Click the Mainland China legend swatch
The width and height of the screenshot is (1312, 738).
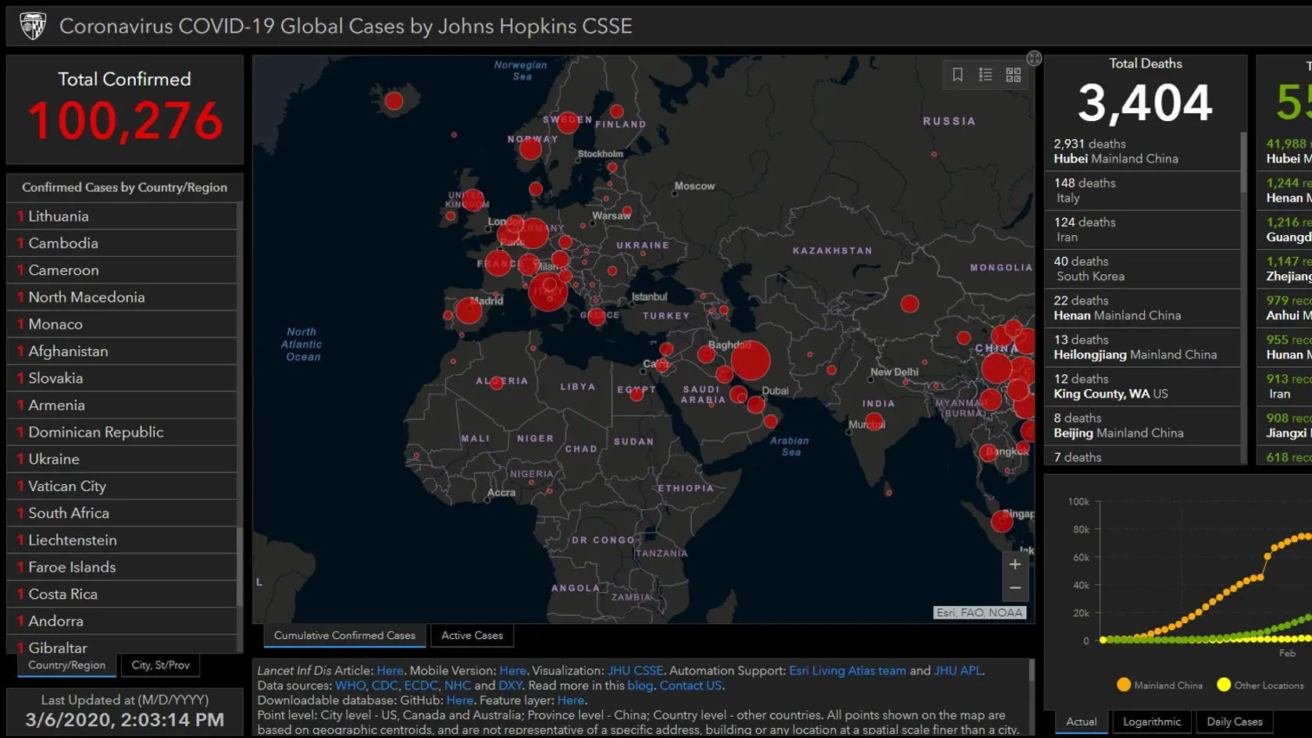(1124, 685)
